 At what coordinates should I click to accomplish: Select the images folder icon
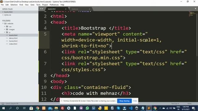[7, 29]
